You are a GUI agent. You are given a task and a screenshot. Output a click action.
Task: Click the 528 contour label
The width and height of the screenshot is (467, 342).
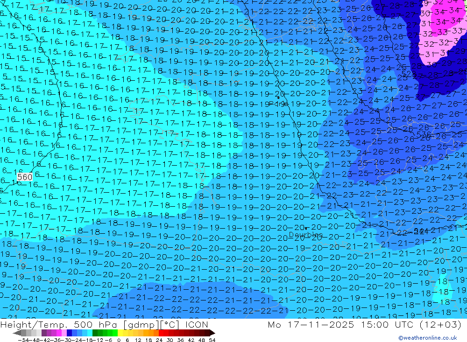pyautogui.click(x=409, y=73)
